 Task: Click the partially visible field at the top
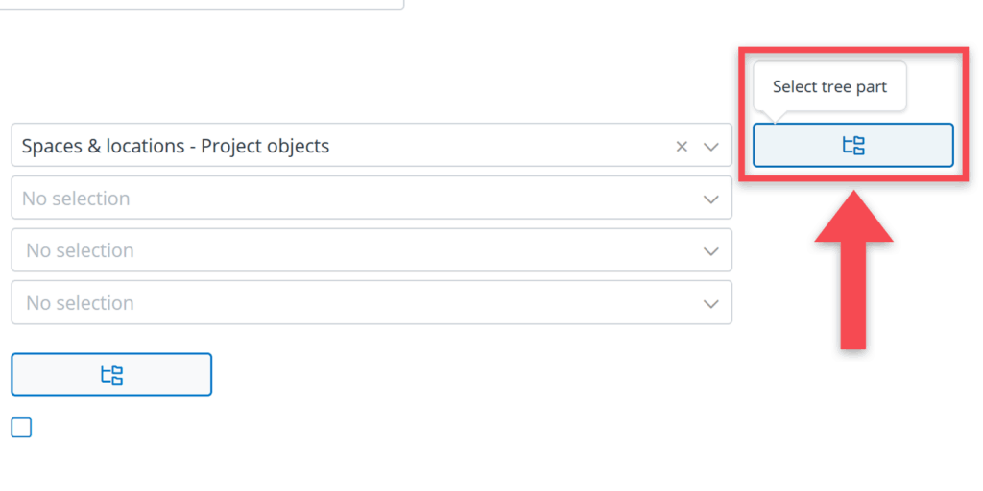pyautogui.click(x=202, y=5)
